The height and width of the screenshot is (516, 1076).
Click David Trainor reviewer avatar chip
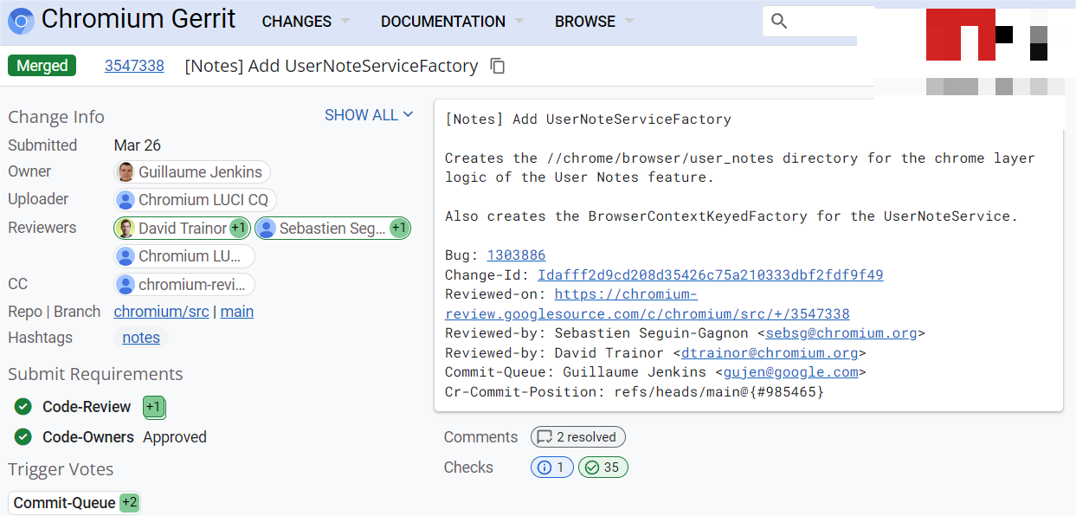183,229
